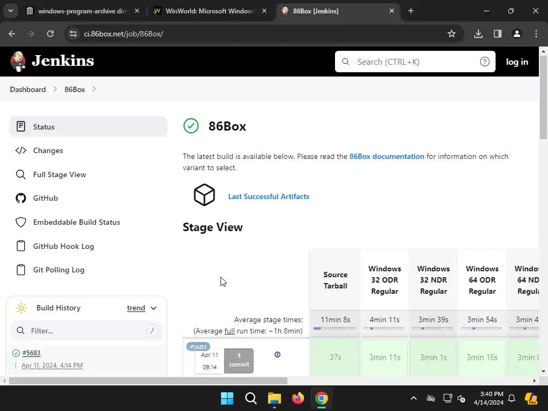Open File Explorer from the taskbar
This screenshot has height=411, width=548.
coord(275,398)
